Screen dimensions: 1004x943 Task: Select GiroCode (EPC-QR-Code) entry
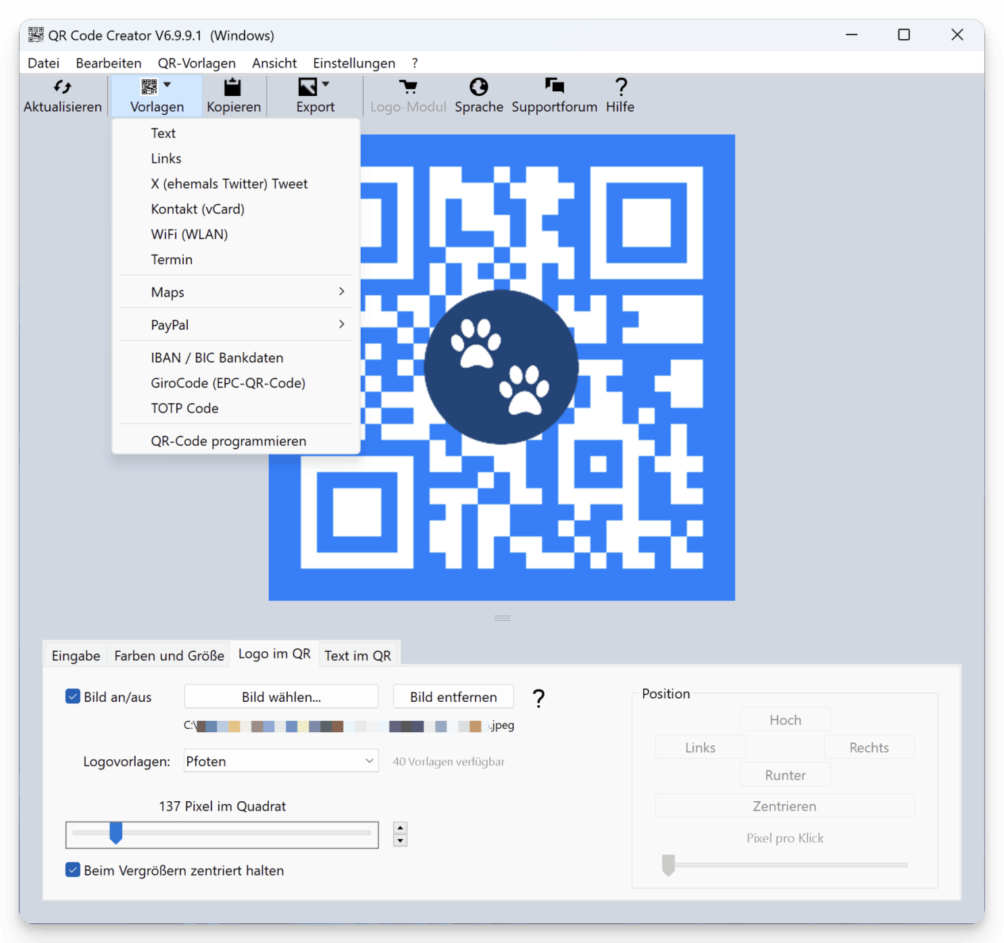[236, 383]
